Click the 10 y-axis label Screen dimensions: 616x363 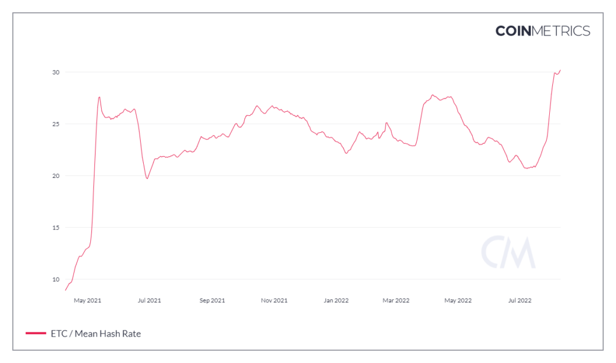pyautogui.click(x=55, y=279)
